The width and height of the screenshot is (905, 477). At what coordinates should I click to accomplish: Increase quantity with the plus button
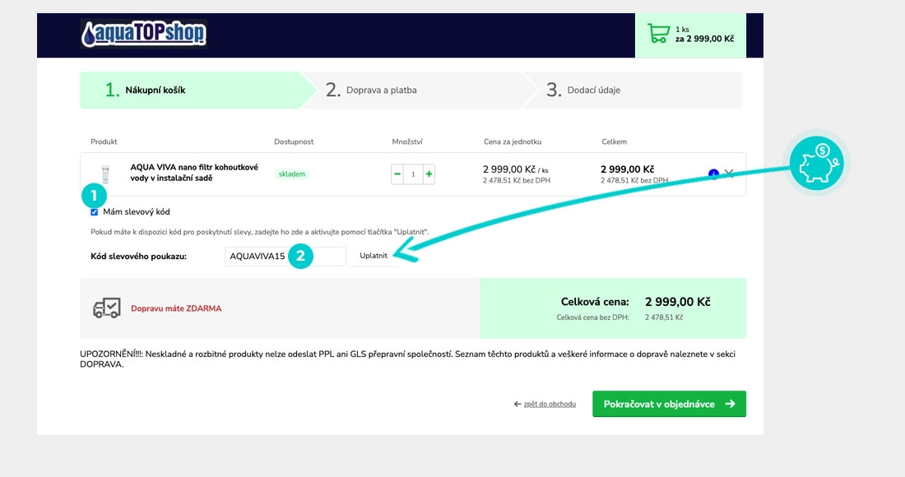[429, 174]
